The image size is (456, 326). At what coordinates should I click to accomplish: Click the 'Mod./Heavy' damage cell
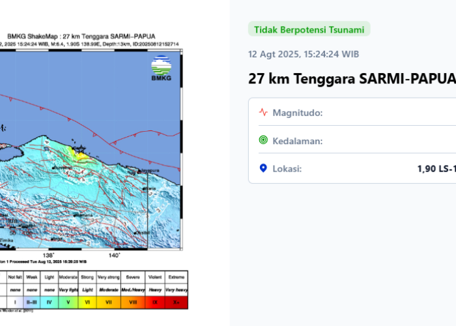pos(133,290)
